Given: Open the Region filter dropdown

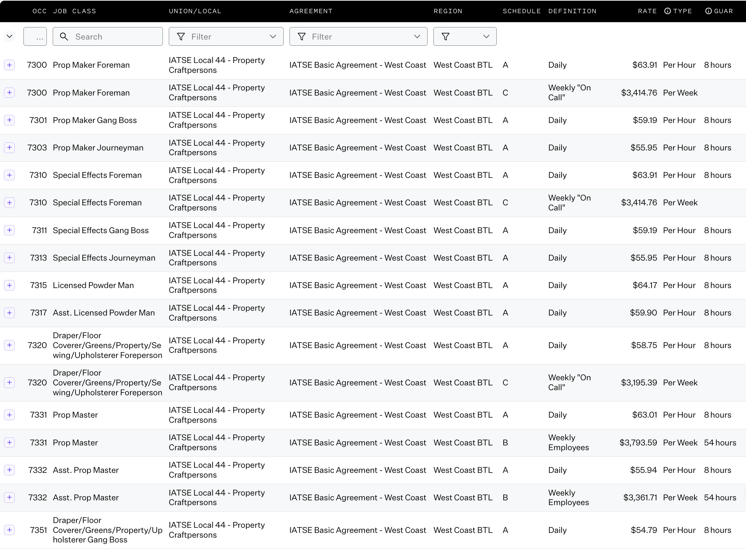Looking at the screenshot, I should pyautogui.click(x=465, y=37).
